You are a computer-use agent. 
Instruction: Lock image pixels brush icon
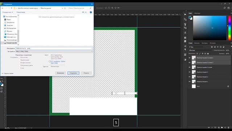pyautogui.click(x=200, y=53)
